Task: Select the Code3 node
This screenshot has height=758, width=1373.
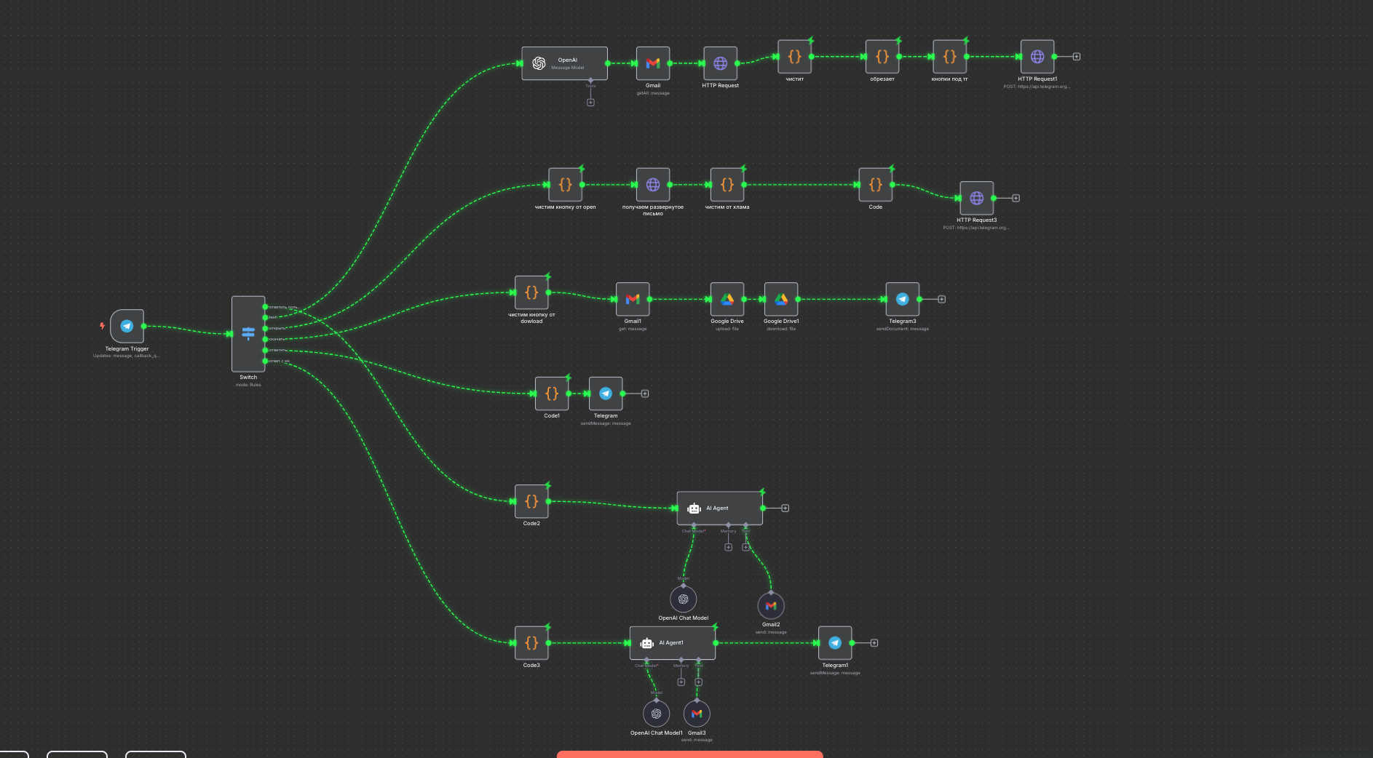Action: pyautogui.click(x=531, y=643)
